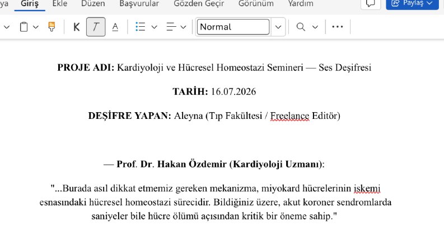This screenshot has height=249, width=444.
Task: Expand the bullet list style dropdown
Action: point(155,27)
